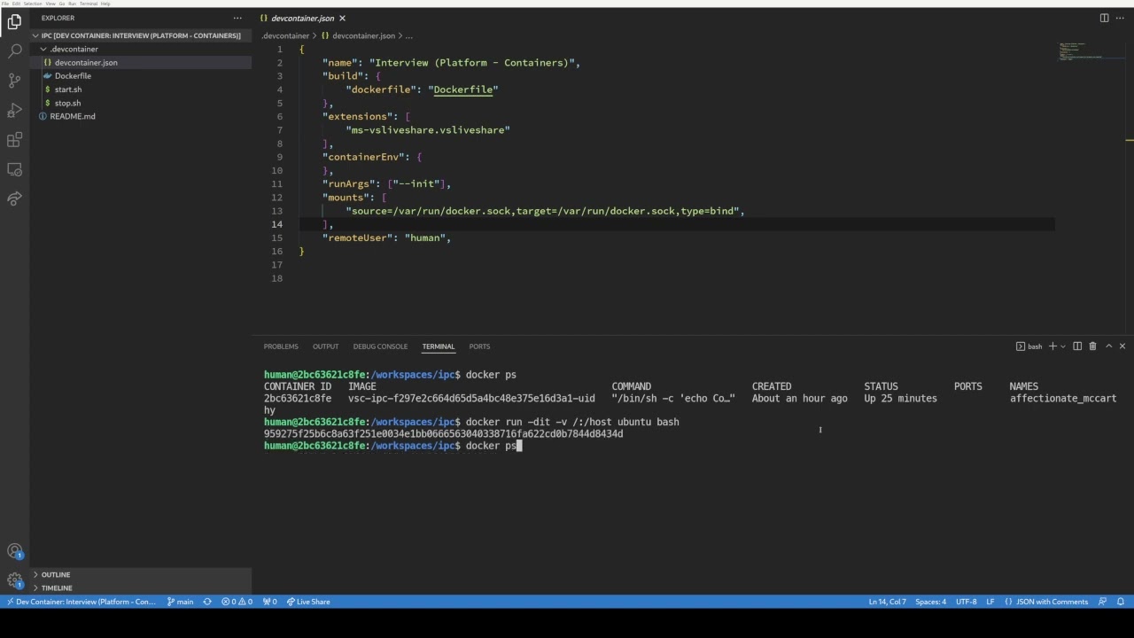The width and height of the screenshot is (1134, 638).
Task: Open the File menu
Action: (4, 4)
